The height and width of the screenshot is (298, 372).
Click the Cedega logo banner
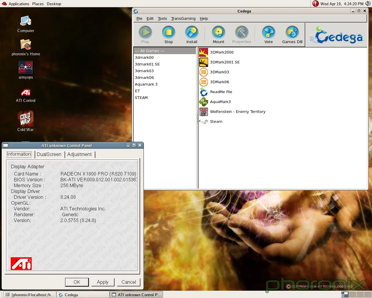[x=336, y=35]
